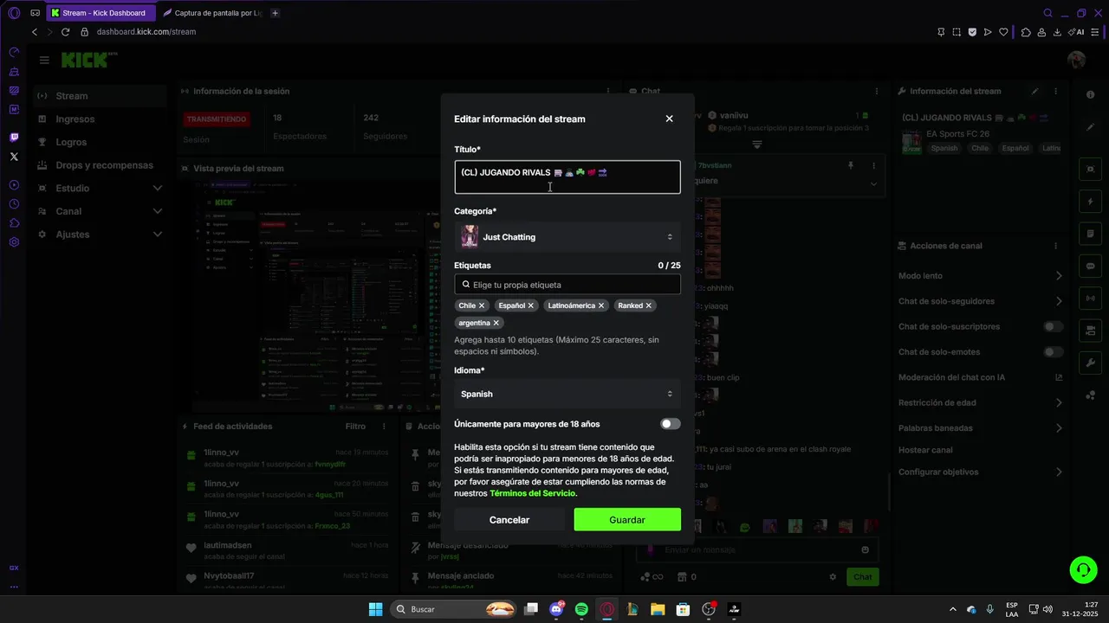Click Hostear canal
This screenshot has width=1109, height=623.
(x=925, y=450)
